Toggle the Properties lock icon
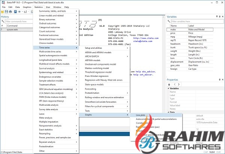The width and height of the screenshot is (225, 154). 169,84
